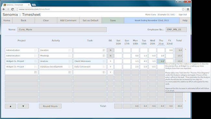The image size is (211, 119).
Task: Open project list in Analysis row
Action: pyautogui.click(x=36, y=61)
